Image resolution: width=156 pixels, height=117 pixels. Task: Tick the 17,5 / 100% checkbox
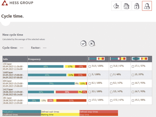coord(90,100)
